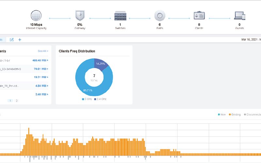
Task: Click the 8 clients count
Action: pyautogui.click(x=199, y=25)
